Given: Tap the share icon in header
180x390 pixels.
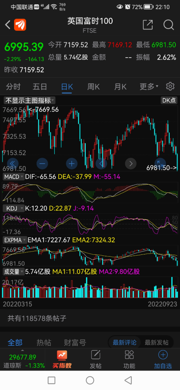Looking at the screenshot, I should pos(148,25).
